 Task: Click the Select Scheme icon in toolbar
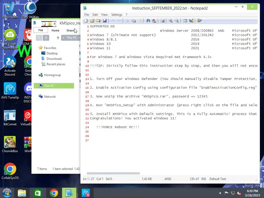pyautogui.click(x=185, y=21)
